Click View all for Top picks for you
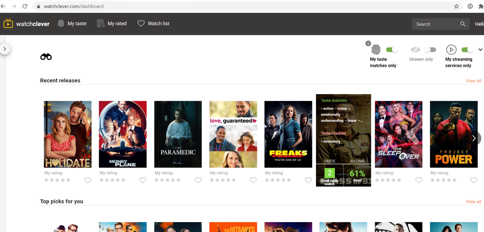Image resolution: width=484 pixels, height=232 pixels. pos(473,202)
